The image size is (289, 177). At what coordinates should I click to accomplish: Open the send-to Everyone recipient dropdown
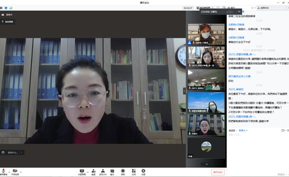point(243,130)
